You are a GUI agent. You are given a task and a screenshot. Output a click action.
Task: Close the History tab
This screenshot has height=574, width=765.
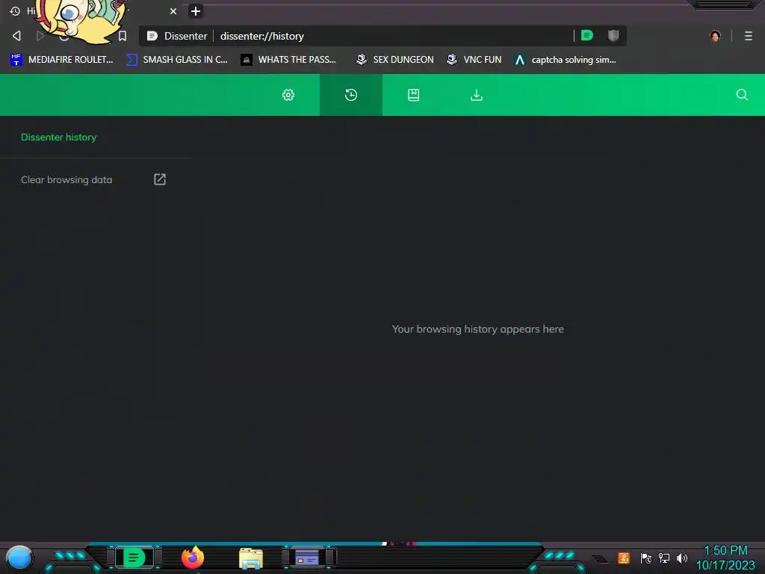[x=173, y=10]
